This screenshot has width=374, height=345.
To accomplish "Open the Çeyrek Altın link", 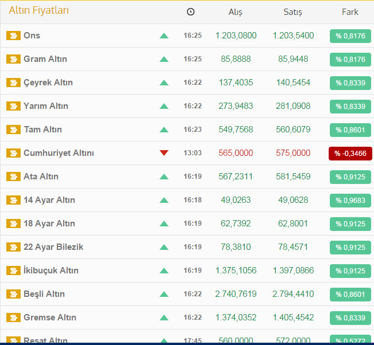I will pos(48,83).
